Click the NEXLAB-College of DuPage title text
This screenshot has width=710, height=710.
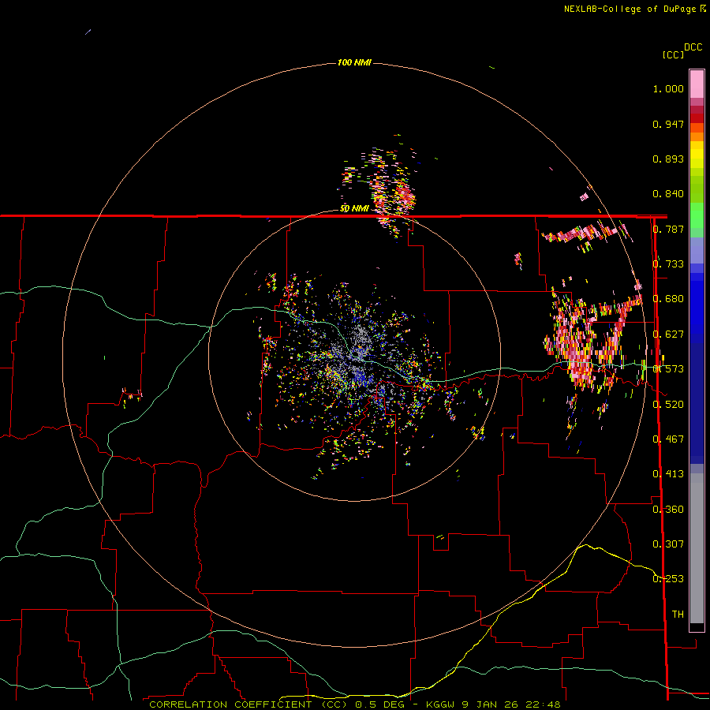(x=630, y=9)
